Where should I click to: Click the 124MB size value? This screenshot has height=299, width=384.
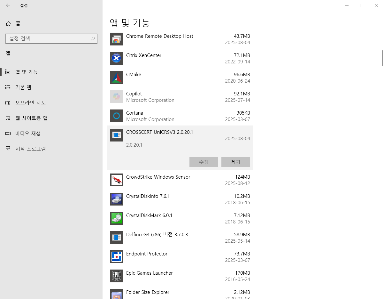[x=242, y=177]
